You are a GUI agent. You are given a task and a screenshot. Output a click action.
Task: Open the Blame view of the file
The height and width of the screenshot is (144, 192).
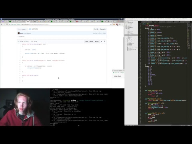(x=91, y=41)
